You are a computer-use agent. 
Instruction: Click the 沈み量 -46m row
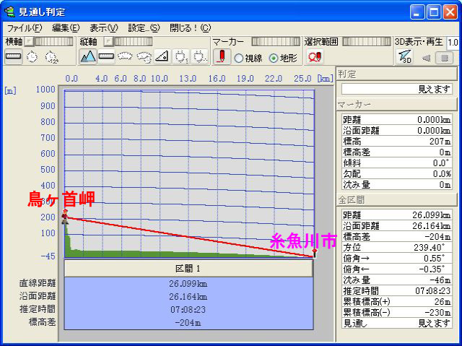(x=396, y=280)
